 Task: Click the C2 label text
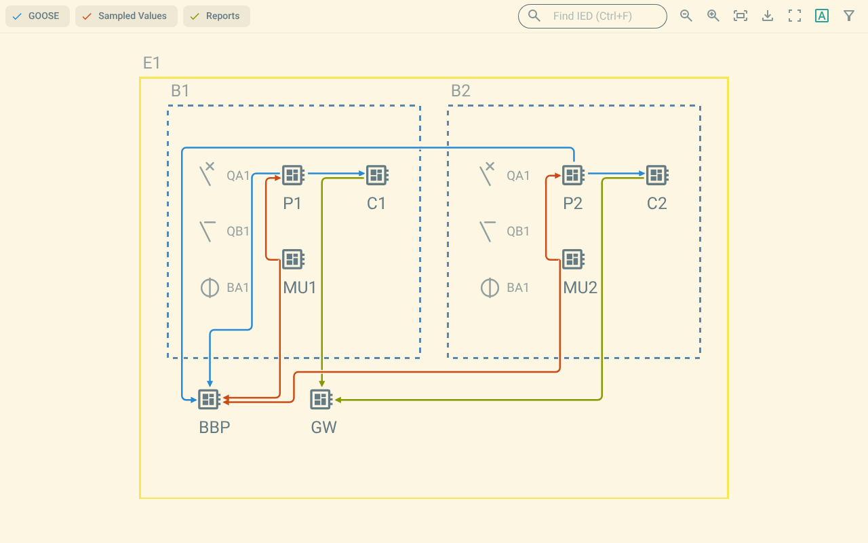point(657,204)
